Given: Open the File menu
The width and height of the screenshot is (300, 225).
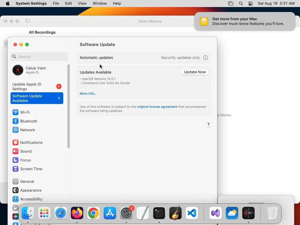Looking at the screenshot, I should [56, 4].
